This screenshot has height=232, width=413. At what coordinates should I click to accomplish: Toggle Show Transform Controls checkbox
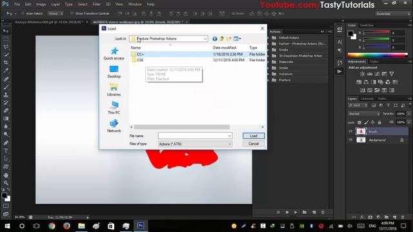[72, 14]
